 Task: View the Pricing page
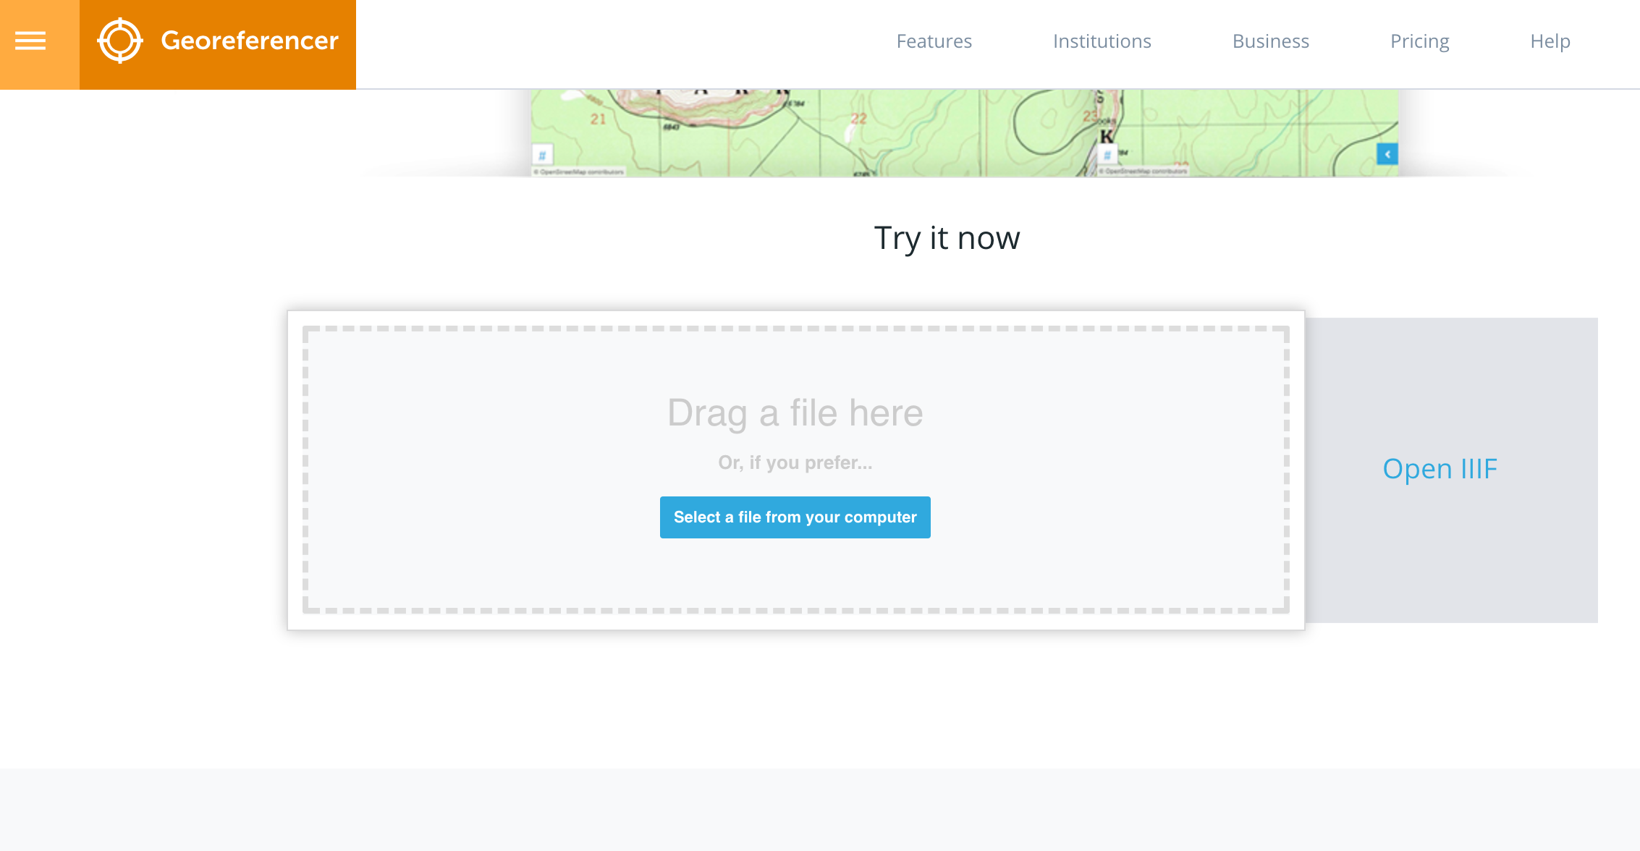coord(1419,41)
